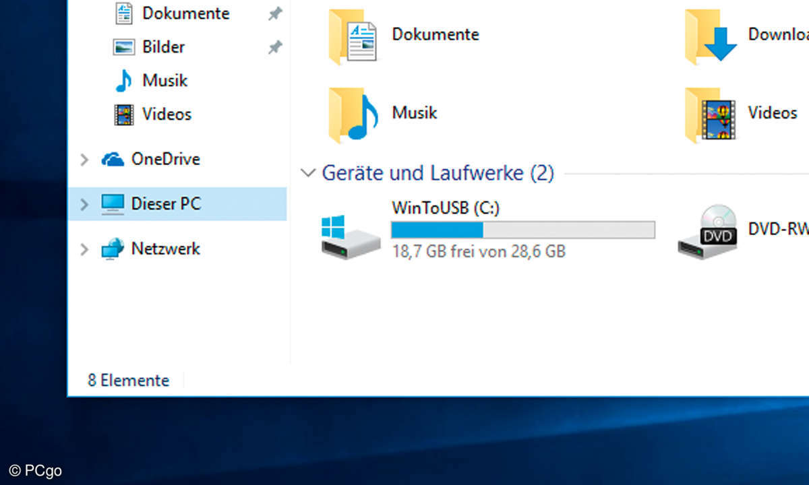Click the Dokumente folder name in main pane
809x485 pixels.
pos(436,34)
